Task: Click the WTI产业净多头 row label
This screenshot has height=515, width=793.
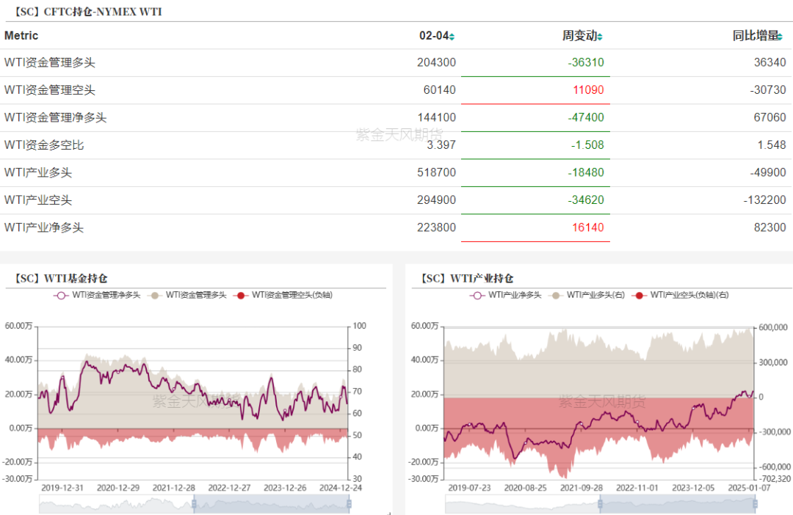Action: [x=44, y=228]
